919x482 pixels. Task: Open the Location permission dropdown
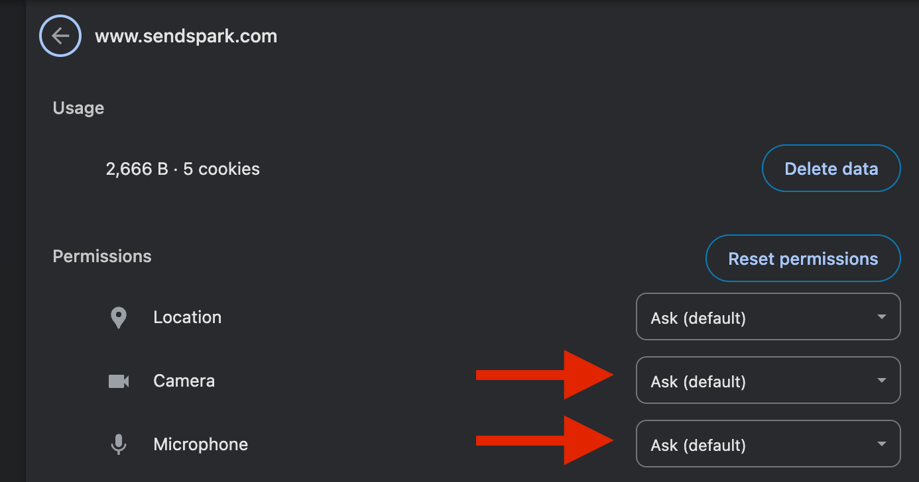tap(768, 317)
